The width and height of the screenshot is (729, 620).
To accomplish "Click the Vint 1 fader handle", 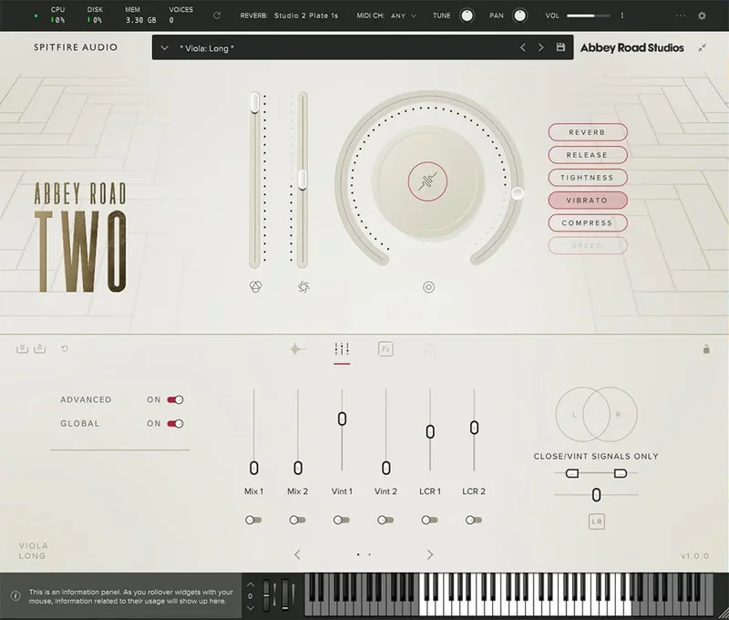I will 342,418.
